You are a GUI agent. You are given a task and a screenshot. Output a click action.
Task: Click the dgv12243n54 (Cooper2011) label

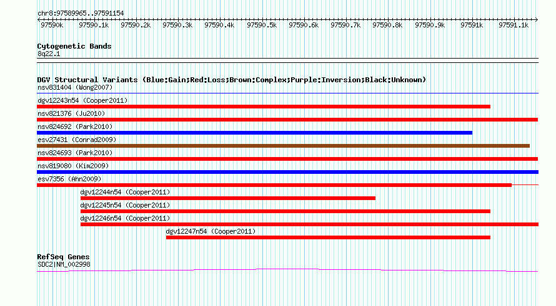tap(82, 100)
